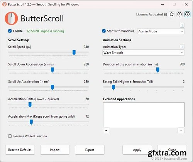Click the Easing Tail slider handle
This screenshot has width=193, height=162.
pos(113,87)
